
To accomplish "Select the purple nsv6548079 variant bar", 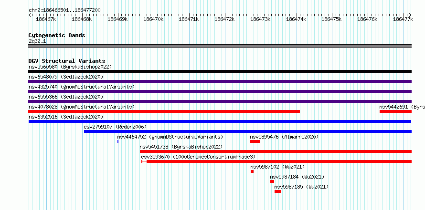I will click(x=220, y=81).
